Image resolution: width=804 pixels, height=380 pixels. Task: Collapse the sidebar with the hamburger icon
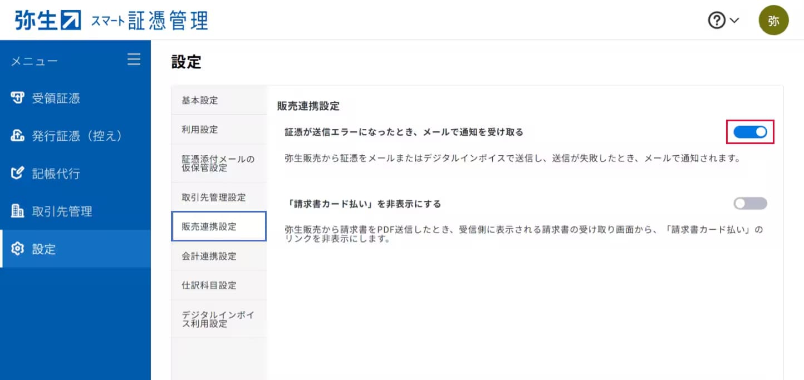pos(134,60)
